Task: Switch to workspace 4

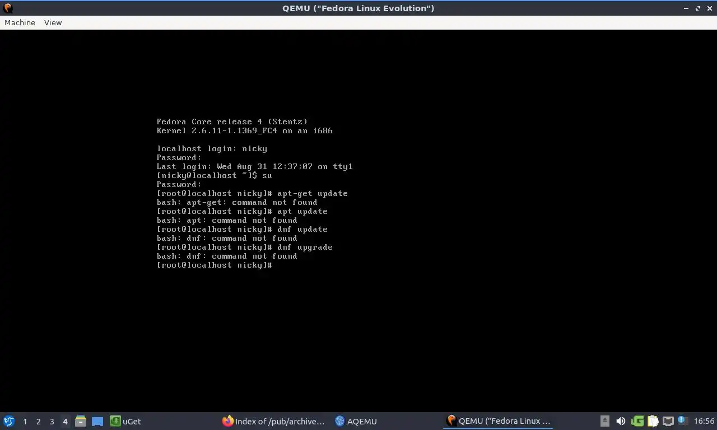Action: [65, 421]
